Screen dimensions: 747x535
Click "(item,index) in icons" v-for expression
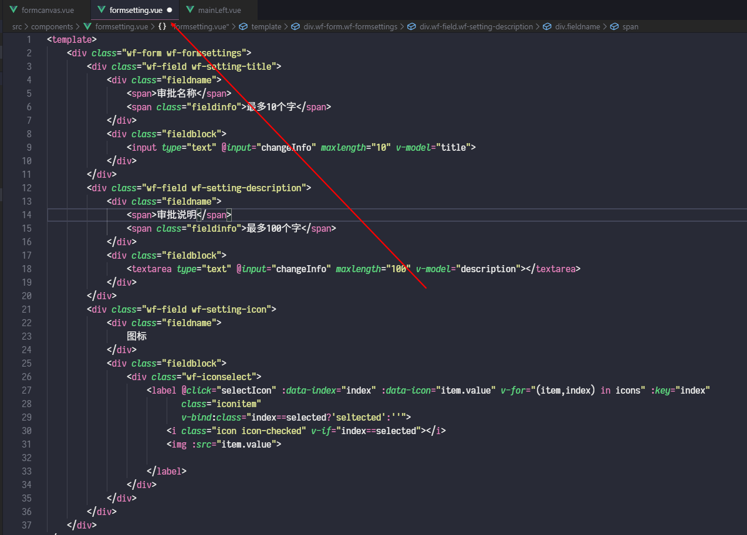click(590, 390)
